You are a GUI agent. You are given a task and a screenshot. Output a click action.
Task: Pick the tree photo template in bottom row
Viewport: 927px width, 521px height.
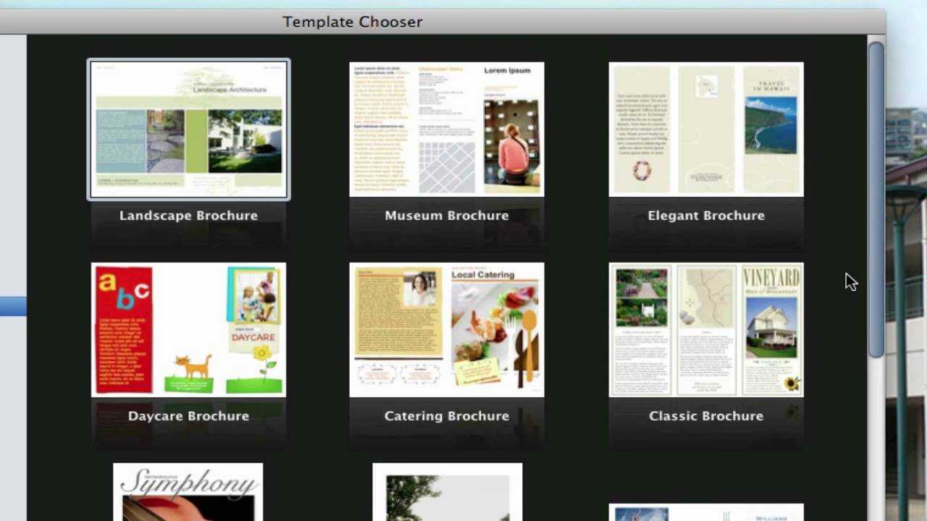pos(447,492)
